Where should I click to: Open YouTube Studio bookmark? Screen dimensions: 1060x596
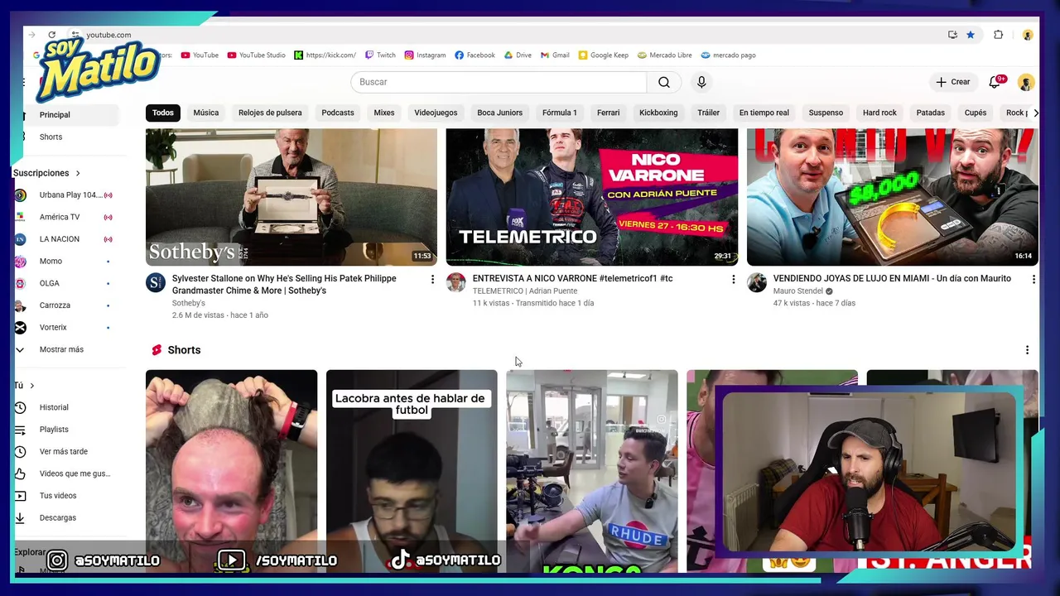[x=256, y=55]
